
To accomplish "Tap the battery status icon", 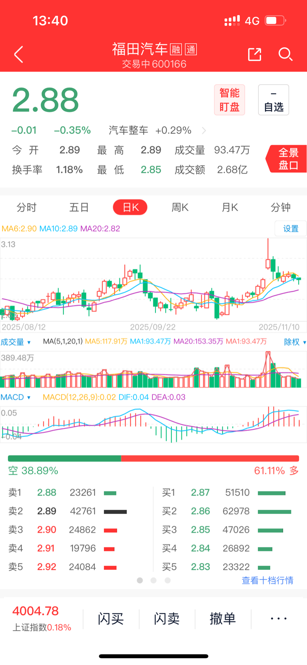I will click(x=275, y=20).
